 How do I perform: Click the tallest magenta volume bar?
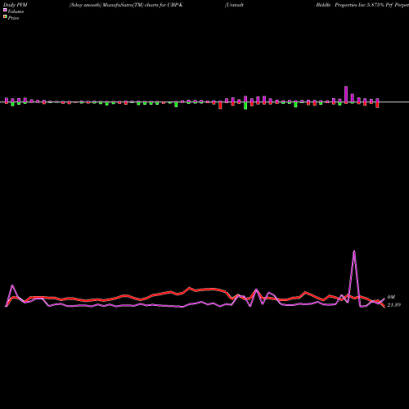[x=346, y=95]
